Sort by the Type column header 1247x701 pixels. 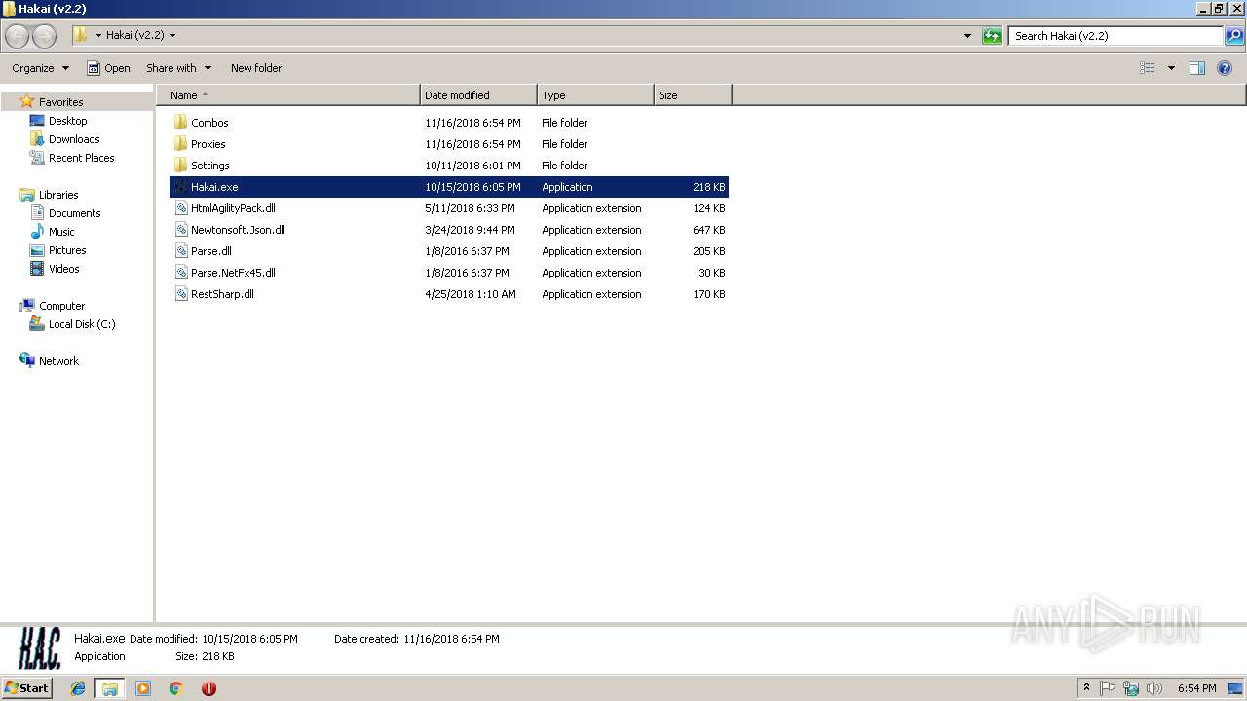click(595, 95)
